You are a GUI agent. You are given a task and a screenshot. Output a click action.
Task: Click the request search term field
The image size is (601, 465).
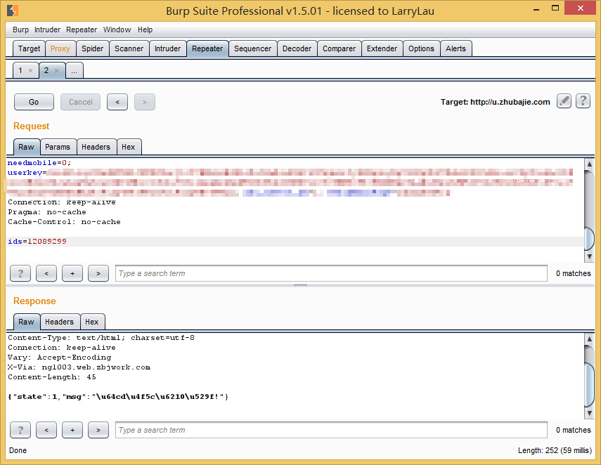(331, 273)
